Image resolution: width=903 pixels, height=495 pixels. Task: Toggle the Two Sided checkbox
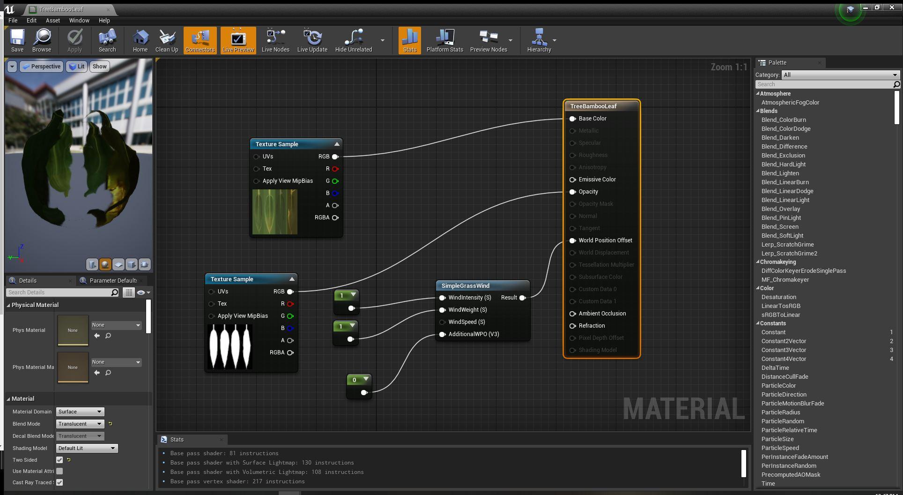pos(59,460)
